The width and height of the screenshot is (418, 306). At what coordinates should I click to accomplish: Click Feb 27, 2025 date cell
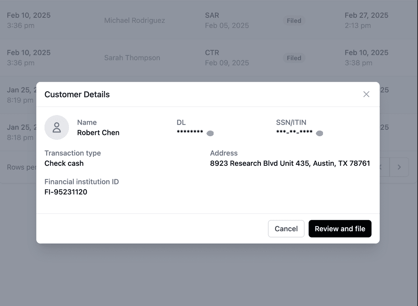point(366,15)
